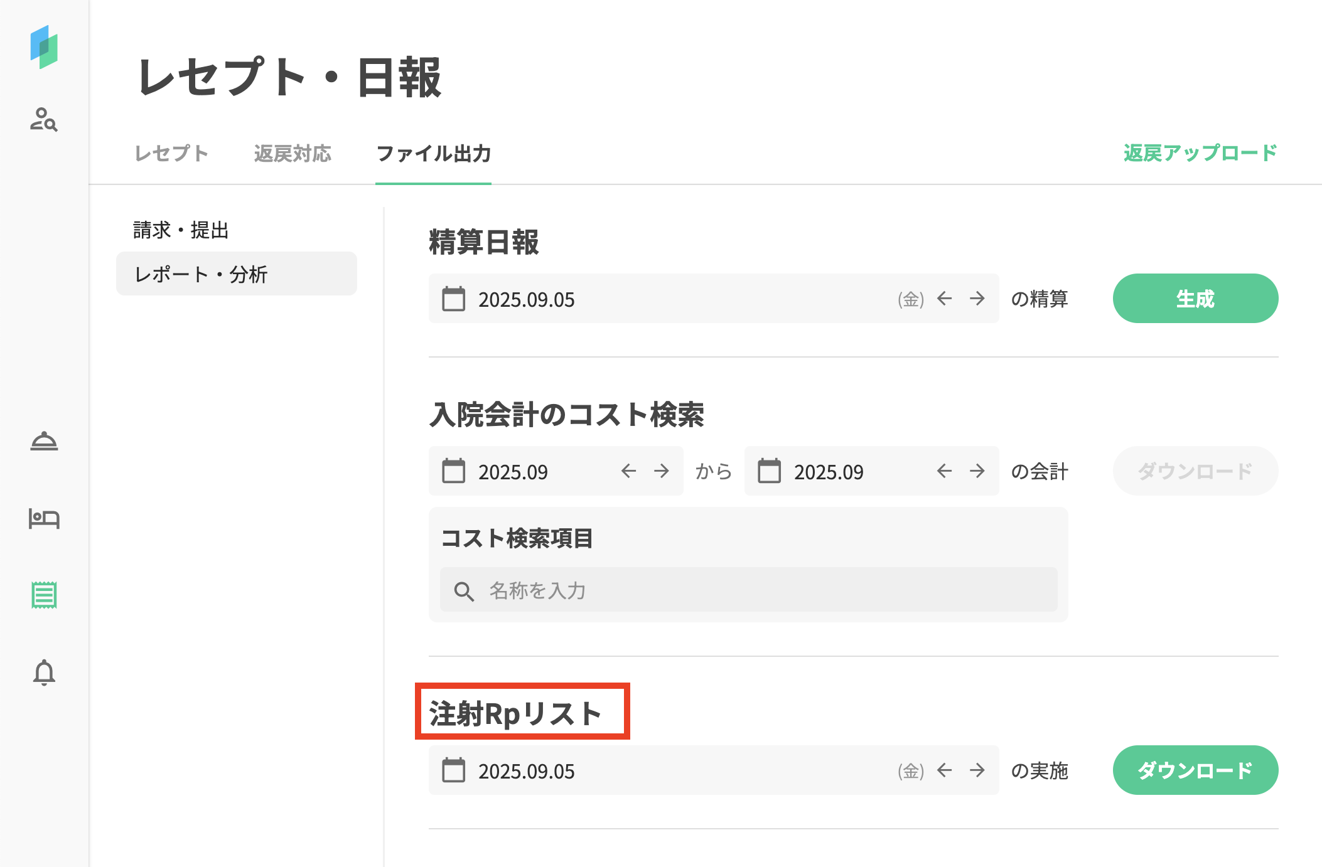
Task: Click the 名称を入力 cost search field
Action: [x=748, y=590]
